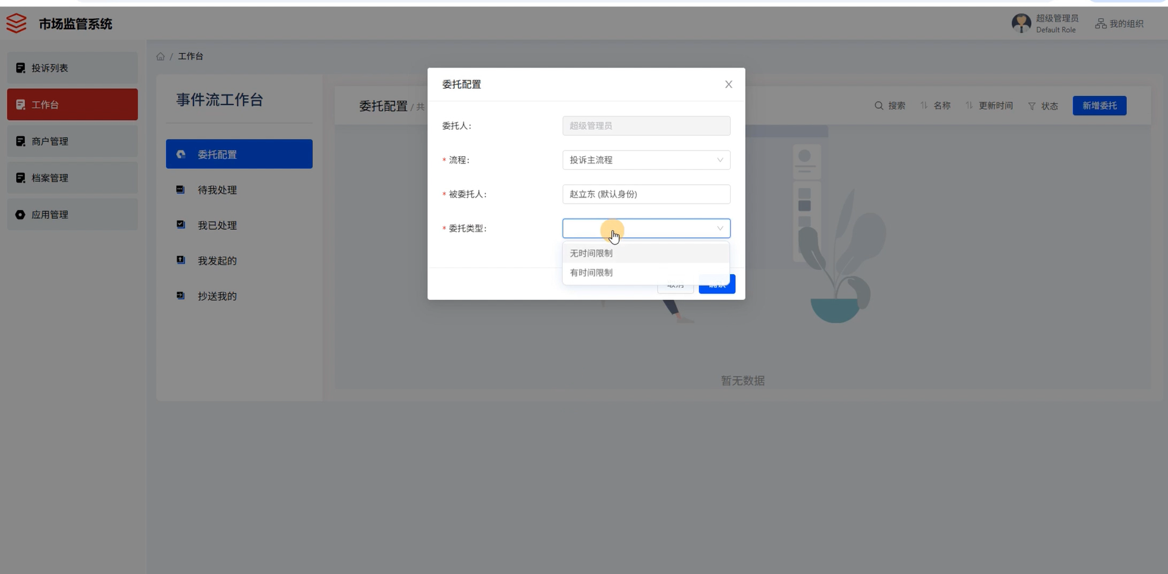Click the 新增委托 button
This screenshot has height=574, width=1168.
coord(1099,106)
